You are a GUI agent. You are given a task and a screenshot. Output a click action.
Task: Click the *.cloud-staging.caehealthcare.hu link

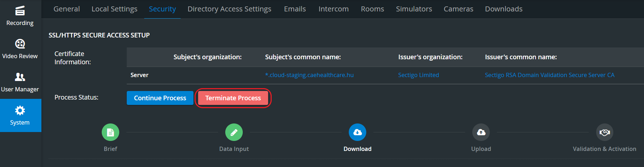[309, 75]
